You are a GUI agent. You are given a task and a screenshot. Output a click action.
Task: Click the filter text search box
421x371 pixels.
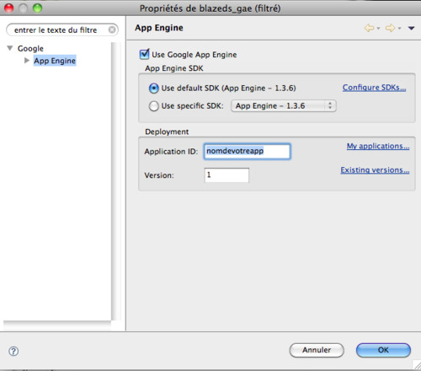(62, 30)
